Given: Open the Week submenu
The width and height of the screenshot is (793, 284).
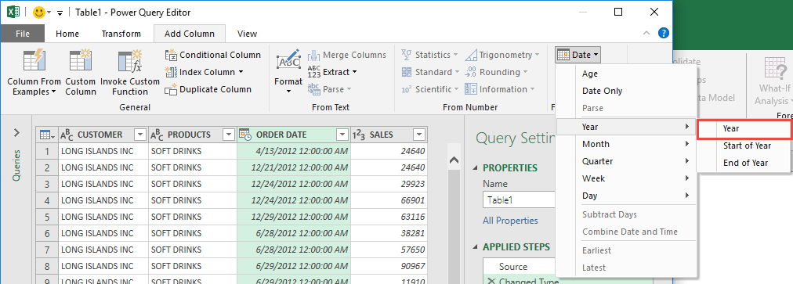Looking at the screenshot, I should click(x=626, y=178).
